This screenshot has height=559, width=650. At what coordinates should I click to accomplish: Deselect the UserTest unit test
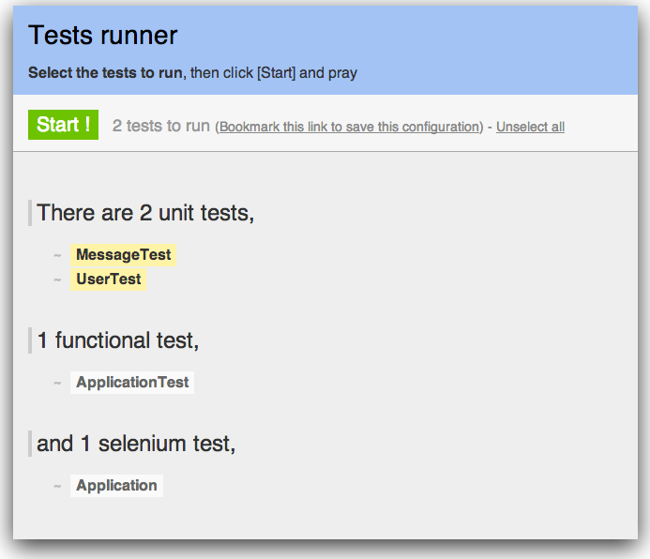click(108, 279)
